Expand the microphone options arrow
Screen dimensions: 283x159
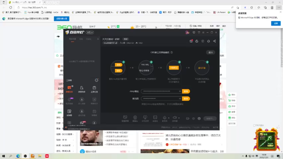pos(169,118)
